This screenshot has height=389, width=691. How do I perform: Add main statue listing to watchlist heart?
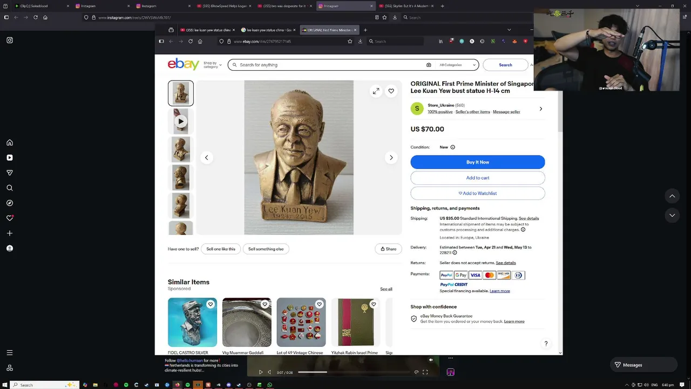pyautogui.click(x=391, y=91)
